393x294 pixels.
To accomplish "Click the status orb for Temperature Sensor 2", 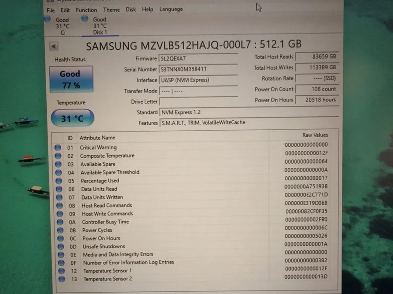I will 62,279.
